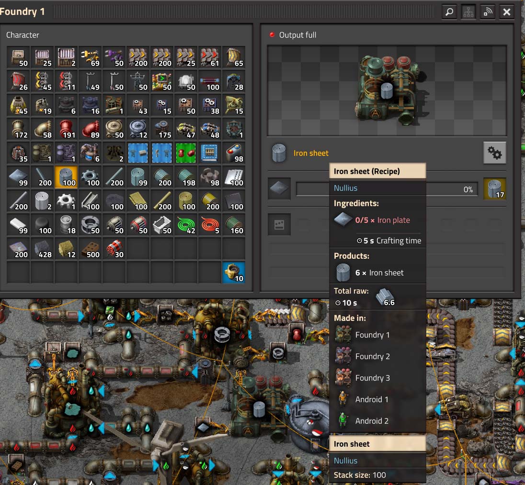Click '0/5 × Iron plate' ingredient line
525x485 pixels.
[x=382, y=220]
